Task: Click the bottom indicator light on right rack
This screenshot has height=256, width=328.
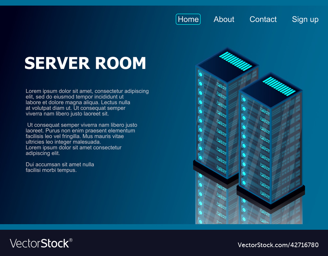Action: (244, 182)
